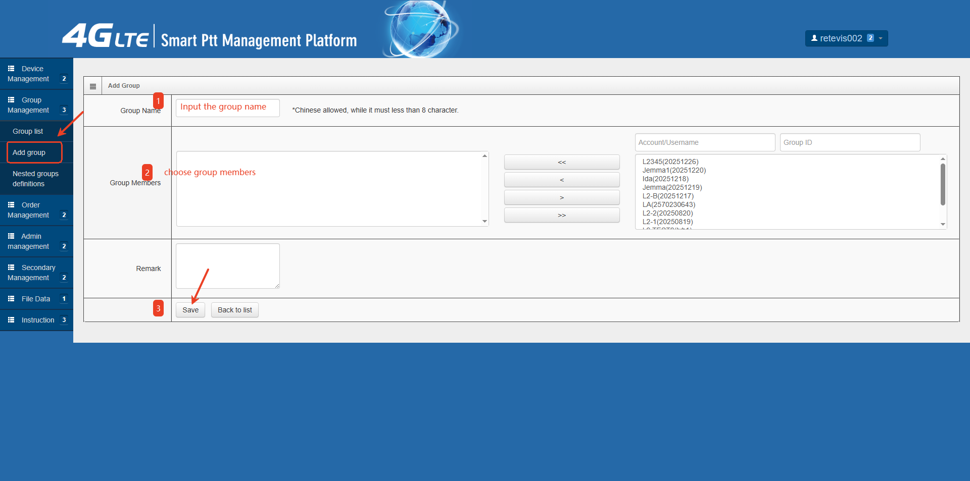Screen dimensions: 970x481
Task: Select Jemma1(20251220) in the member list
Action: (x=674, y=170)
